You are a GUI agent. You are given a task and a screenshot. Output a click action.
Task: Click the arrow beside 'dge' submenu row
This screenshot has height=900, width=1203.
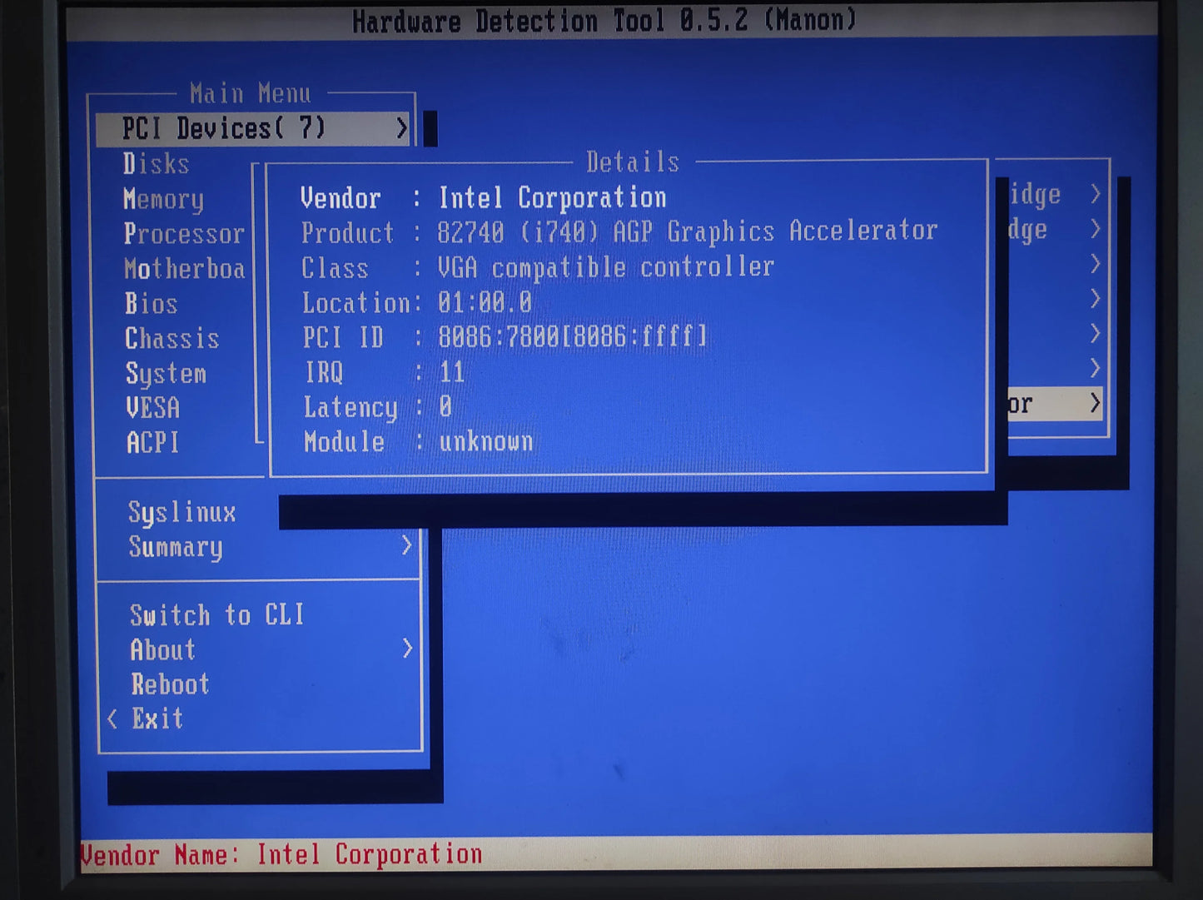click(x=1096, y=229)
